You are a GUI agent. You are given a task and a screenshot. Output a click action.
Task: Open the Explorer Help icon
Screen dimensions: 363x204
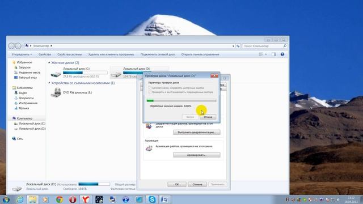(x=282, y=54)
